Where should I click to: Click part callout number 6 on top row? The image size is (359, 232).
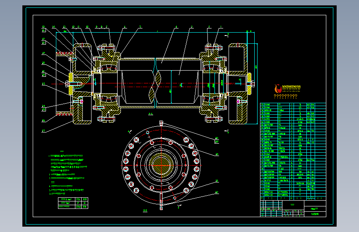point(125,27)
